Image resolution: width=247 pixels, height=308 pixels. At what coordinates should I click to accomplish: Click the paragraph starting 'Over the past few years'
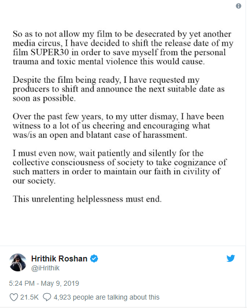pos(118,126)
